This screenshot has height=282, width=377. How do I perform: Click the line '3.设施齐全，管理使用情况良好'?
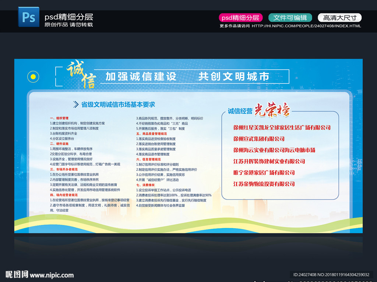coord(71,159)
